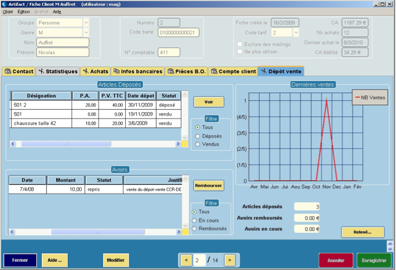Click the Dépôt vente tab icon
The height and width of the screenshot is (270, 396).
(x=264, y=71)
